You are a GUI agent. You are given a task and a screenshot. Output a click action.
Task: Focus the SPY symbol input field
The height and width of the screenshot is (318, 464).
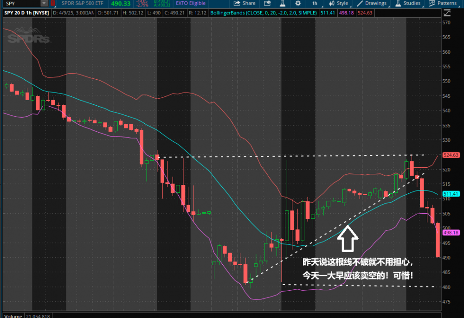click(x=21, y=3)
